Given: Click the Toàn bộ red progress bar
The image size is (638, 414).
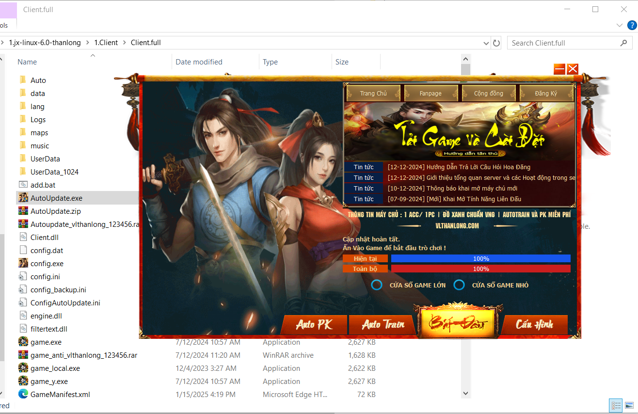Looking at the screenshot, I should (x=481, y=269).
